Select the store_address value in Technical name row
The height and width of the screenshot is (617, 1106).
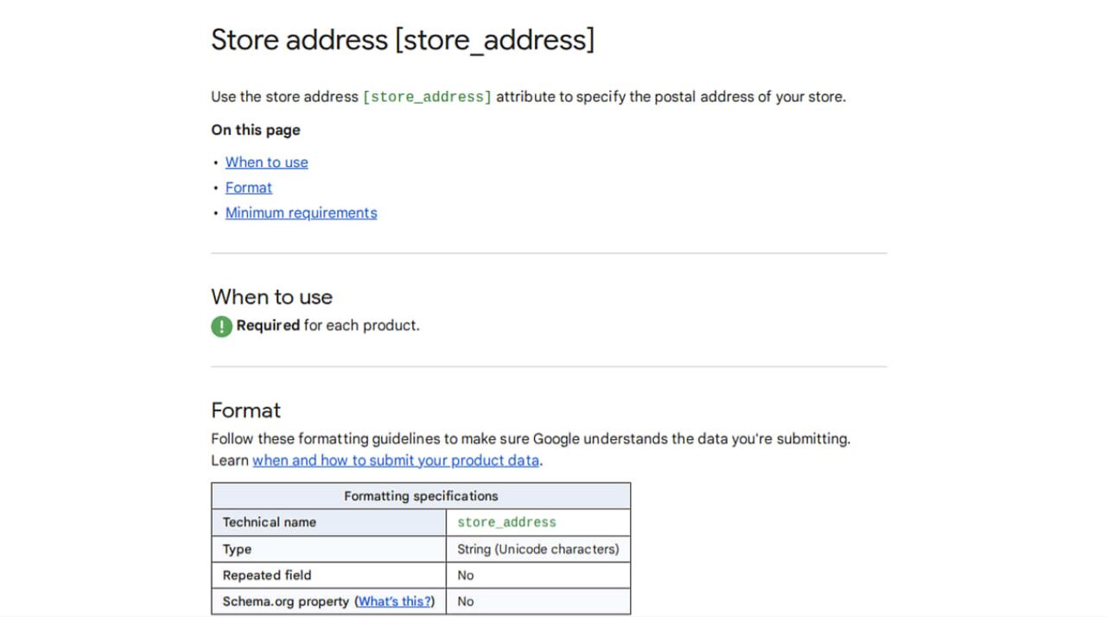(506, 522)
